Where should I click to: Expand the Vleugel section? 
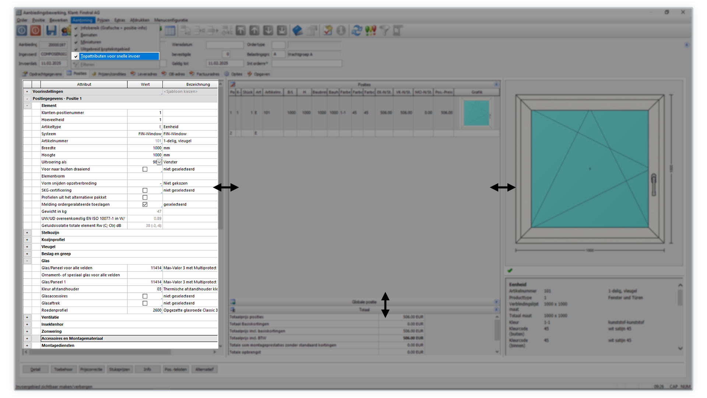point(27,247)
